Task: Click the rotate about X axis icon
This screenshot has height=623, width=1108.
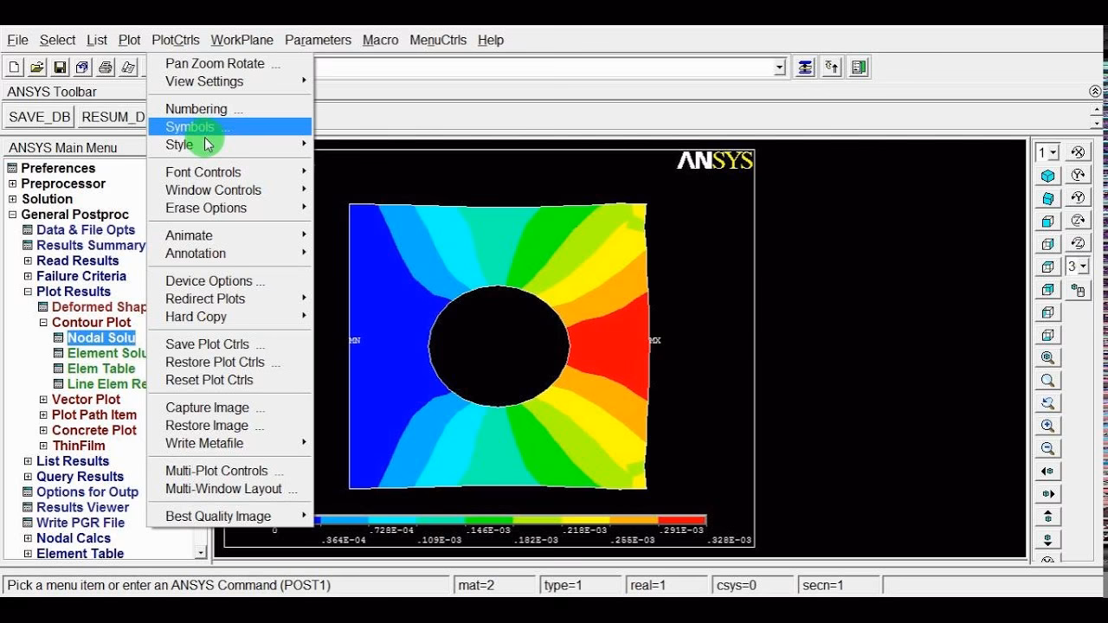Action: 1078,152
